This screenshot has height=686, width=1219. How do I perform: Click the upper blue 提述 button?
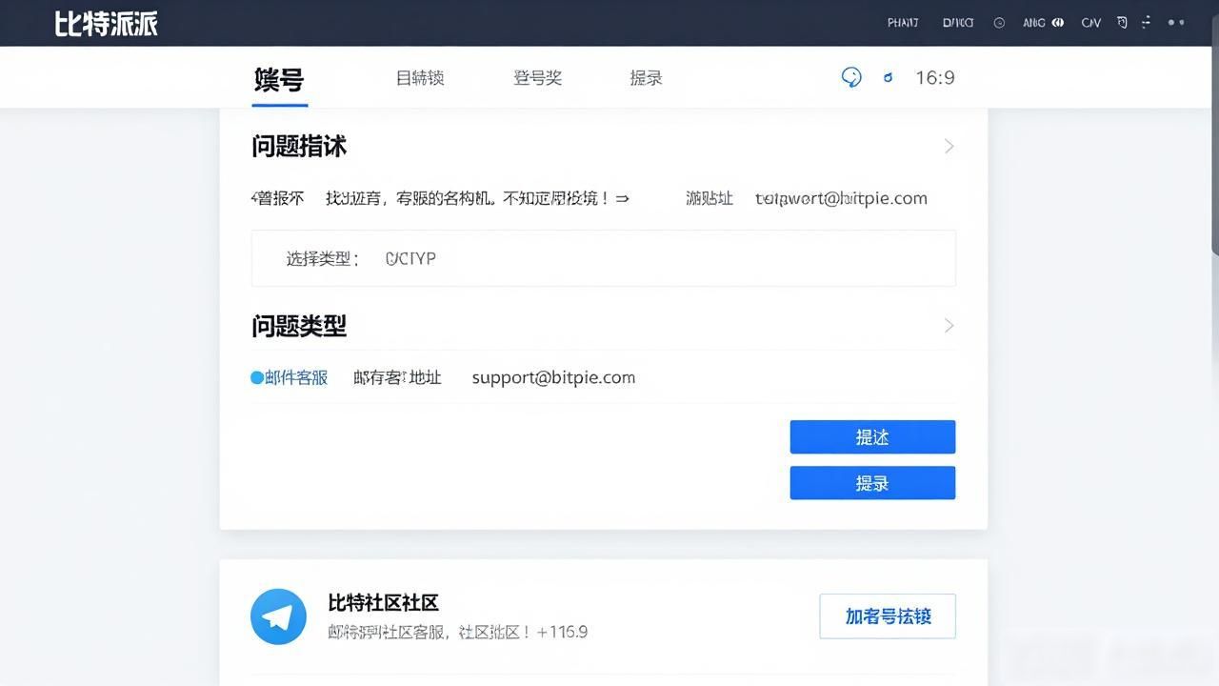click(872, 437)
